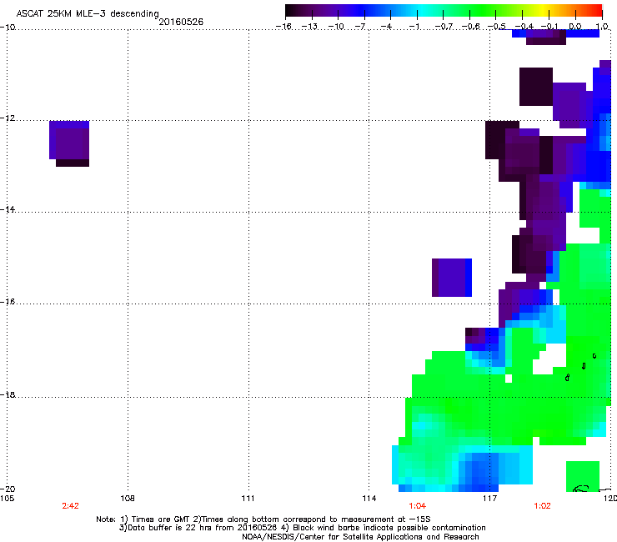617x542 pixels.
Task: Click the isolated purple data patch between 114 and 117
Action: [x=452, y=278]
